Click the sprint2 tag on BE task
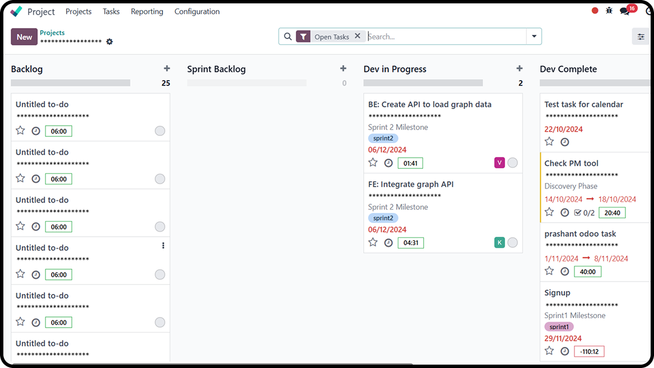Image resolution: width=654 pixels, height=368 pixels. [x=383, y=138]
